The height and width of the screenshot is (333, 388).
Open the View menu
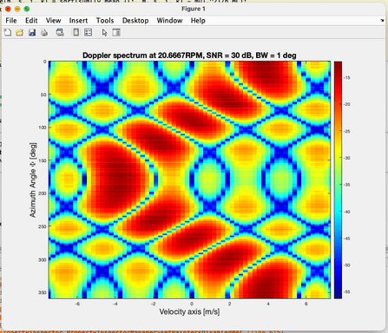tap(53, 21)
